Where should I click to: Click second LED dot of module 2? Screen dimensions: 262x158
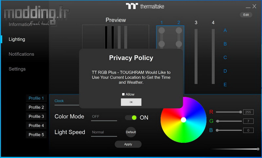[179, 44]
